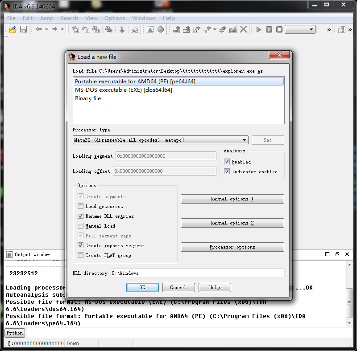The image size is (357, 351).
Task: Click the X undefine toolbar icon
Action: point(243,29)
